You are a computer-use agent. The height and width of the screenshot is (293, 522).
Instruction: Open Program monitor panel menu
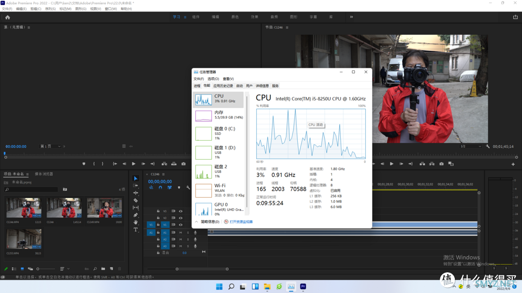(287, 27)
